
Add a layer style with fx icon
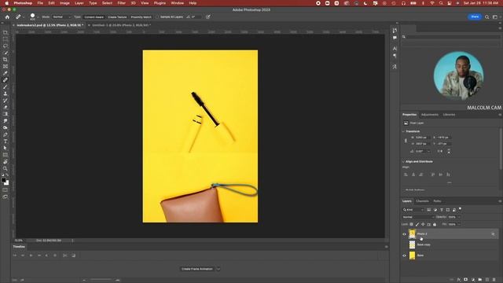coord(459,280)
